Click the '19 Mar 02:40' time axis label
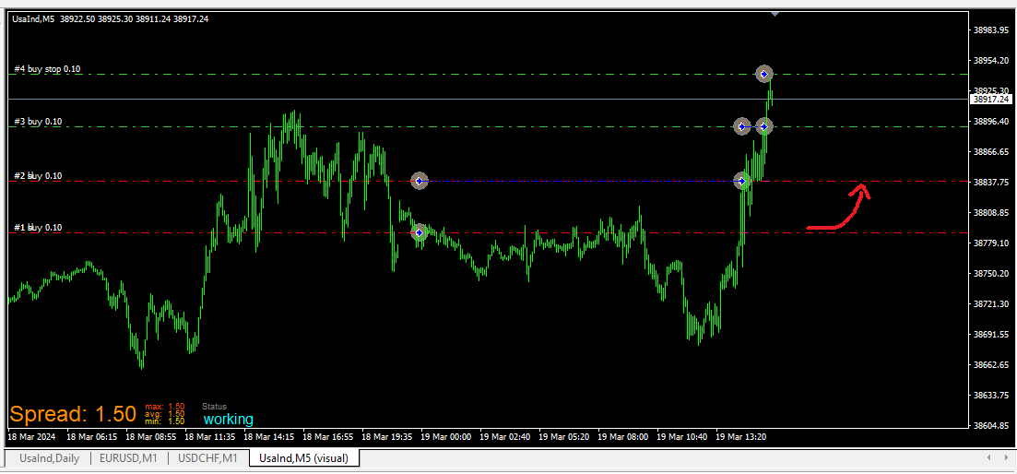 point(504,437)
